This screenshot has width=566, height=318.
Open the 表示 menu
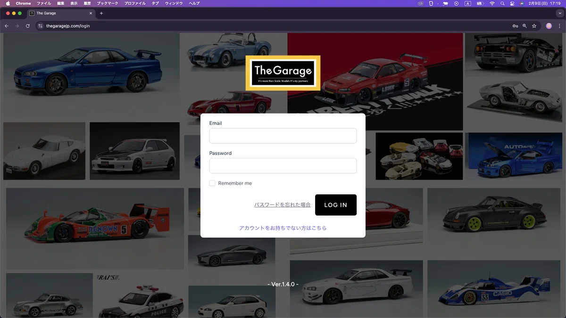tap(74, 3)
